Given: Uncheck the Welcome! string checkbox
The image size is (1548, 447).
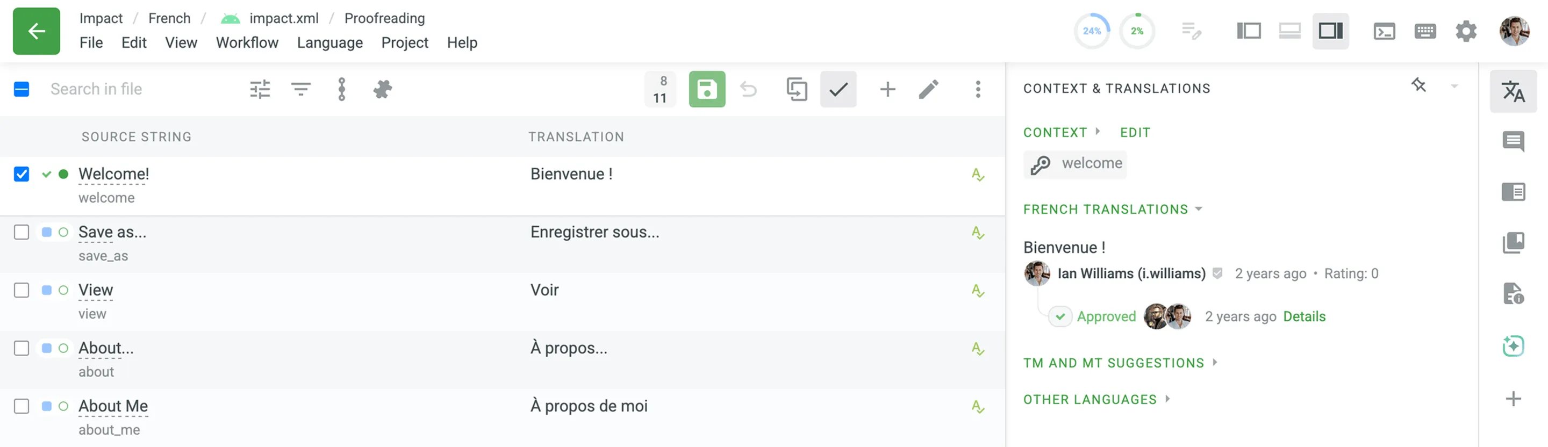Looking at the screenshot, I should pyautogui.click(x=21, y=174).
